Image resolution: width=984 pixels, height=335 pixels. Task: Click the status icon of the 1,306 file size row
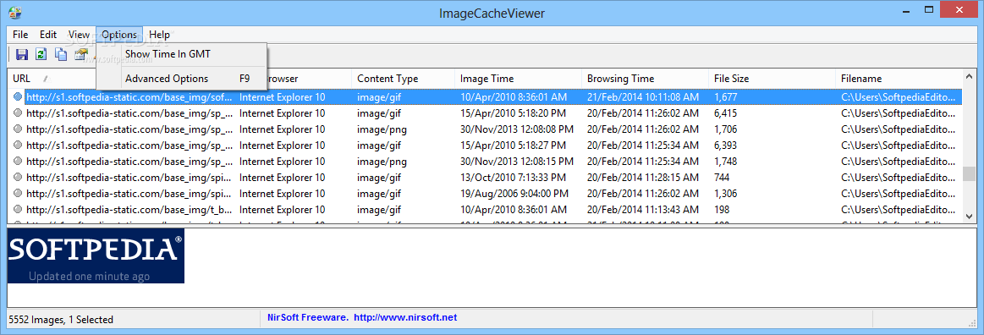coord(18,193)
